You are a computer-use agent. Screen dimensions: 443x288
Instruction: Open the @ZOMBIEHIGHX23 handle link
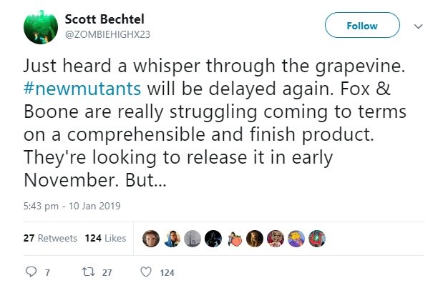click(x=107, y=34)
